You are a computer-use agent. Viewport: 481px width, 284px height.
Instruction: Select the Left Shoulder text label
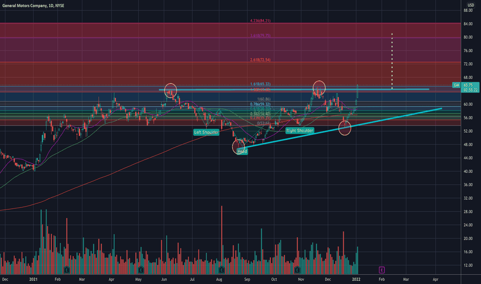click(x=206, y=132)
